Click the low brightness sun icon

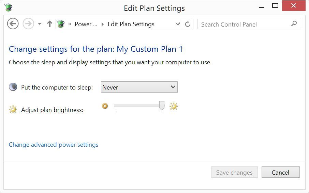point(105,106)
